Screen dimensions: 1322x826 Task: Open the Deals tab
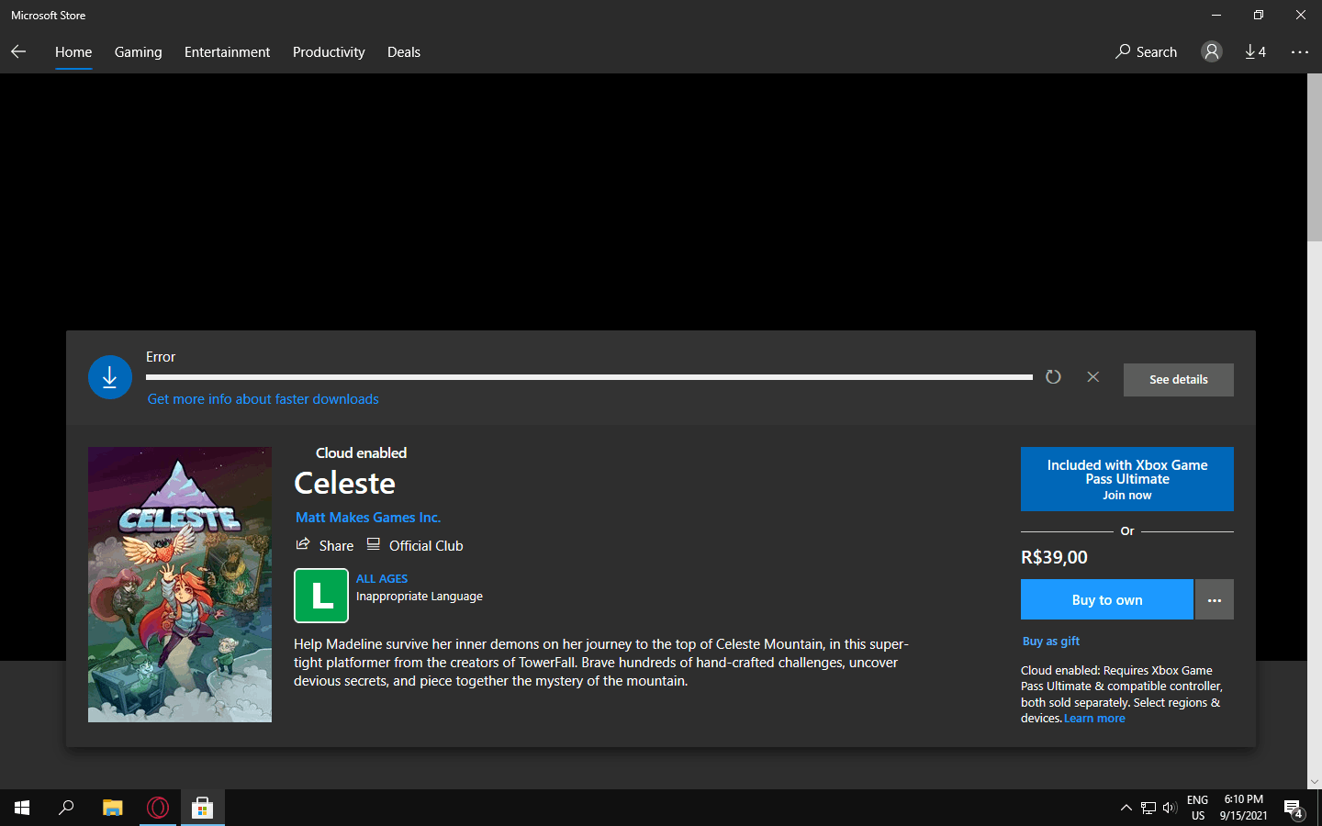404,52
